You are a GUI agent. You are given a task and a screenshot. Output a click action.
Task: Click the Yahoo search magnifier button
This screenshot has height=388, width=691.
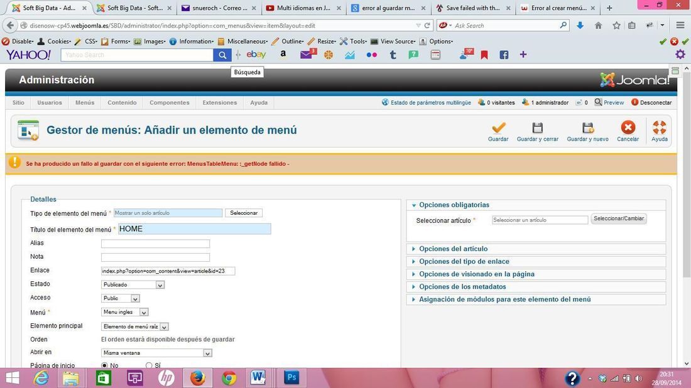(x=222, y=55)
